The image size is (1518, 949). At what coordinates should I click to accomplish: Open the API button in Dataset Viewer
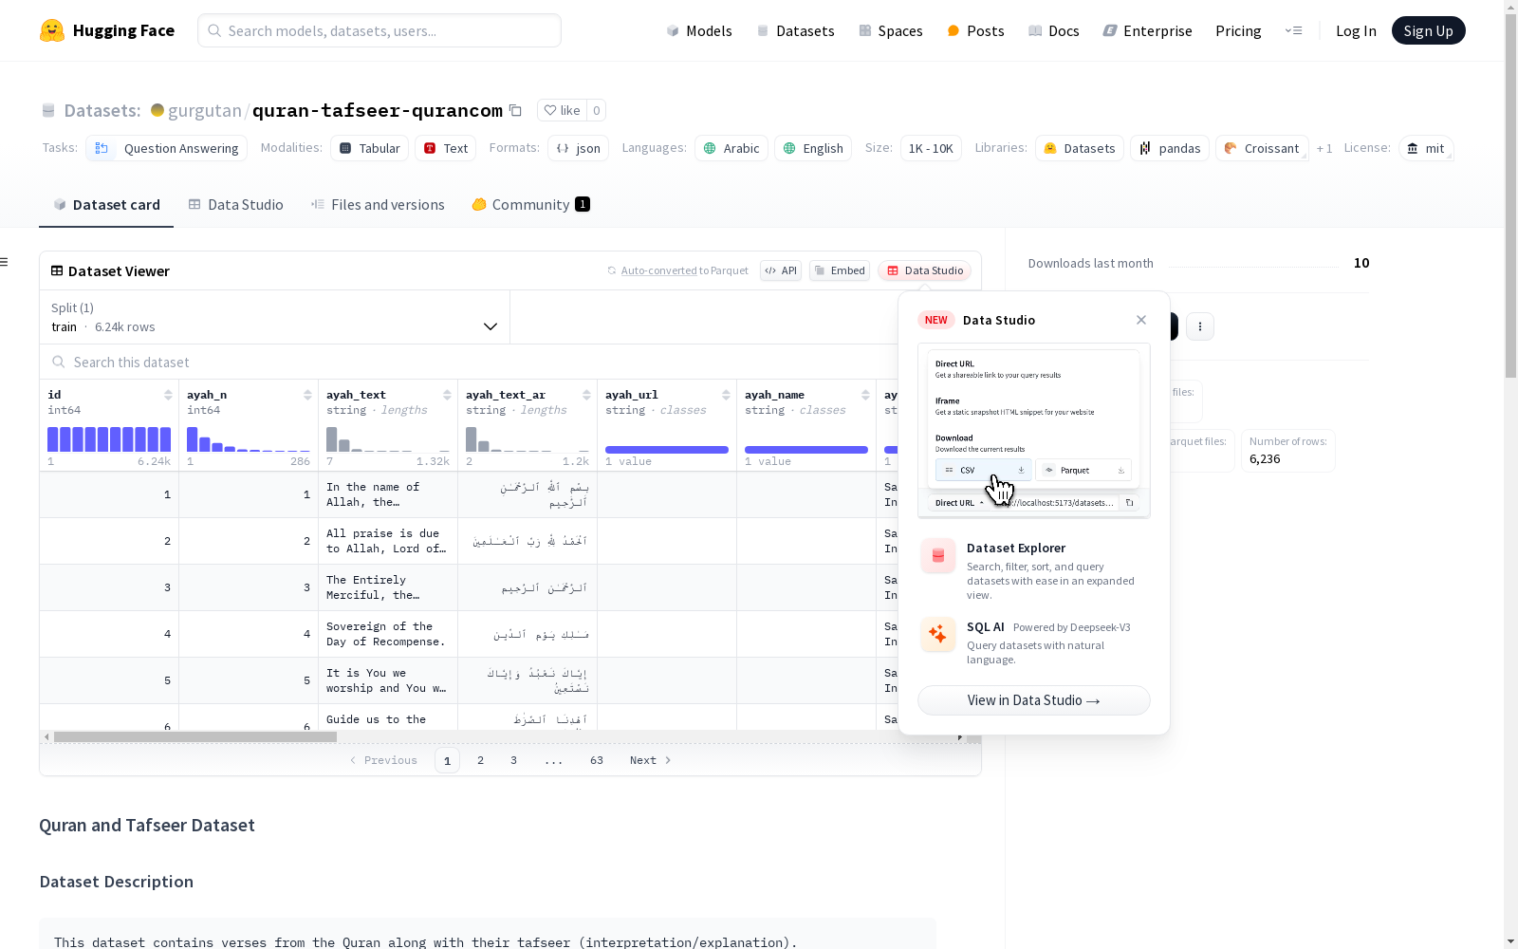point(781,270)
